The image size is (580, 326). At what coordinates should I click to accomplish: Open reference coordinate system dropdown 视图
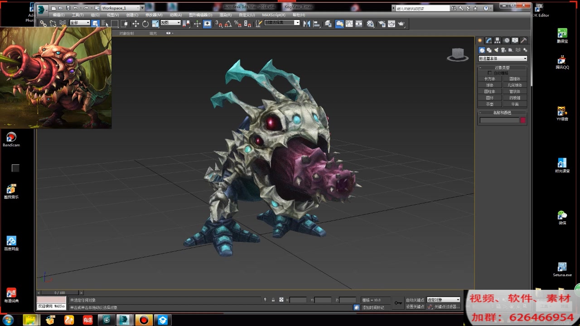pyautogui.click(x=171, y=23)
